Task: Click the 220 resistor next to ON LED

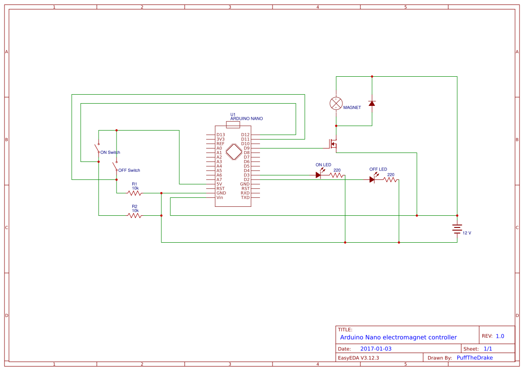Action: click(336, 174)
